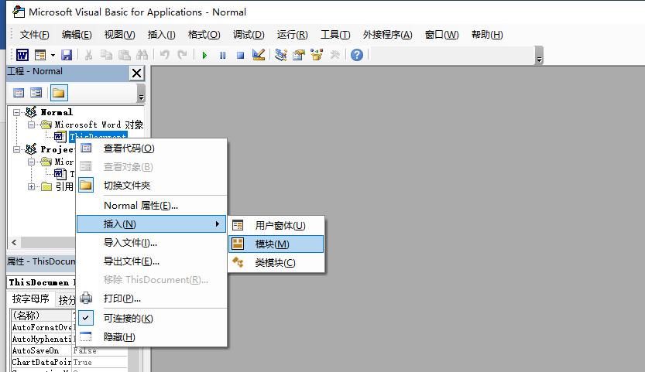Open the 插入(N) submenu entry

tap(152, 224)
